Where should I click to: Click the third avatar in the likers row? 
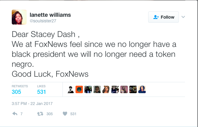tap(88, 89)
